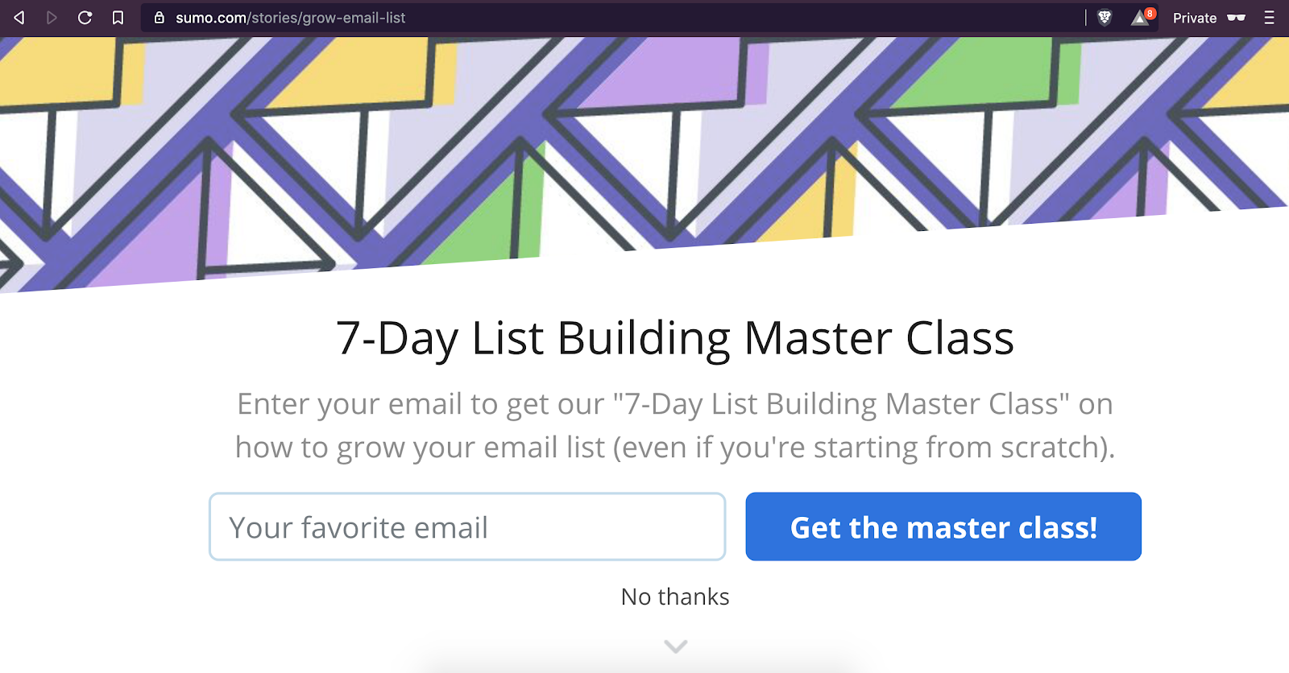Viewport: 1289px width, 673px height.
Task: Click the Private window label
Action: (1194, 18)
